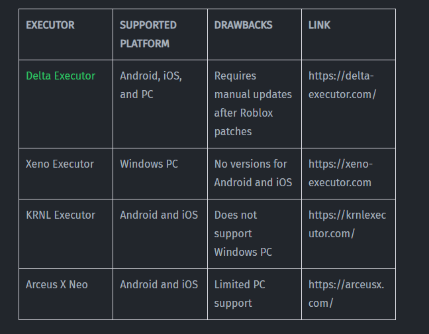429x334 pixels.
Task: Click Arceus X Neo's 'Android and iOS' cell
Action: (x=159, y=284)
